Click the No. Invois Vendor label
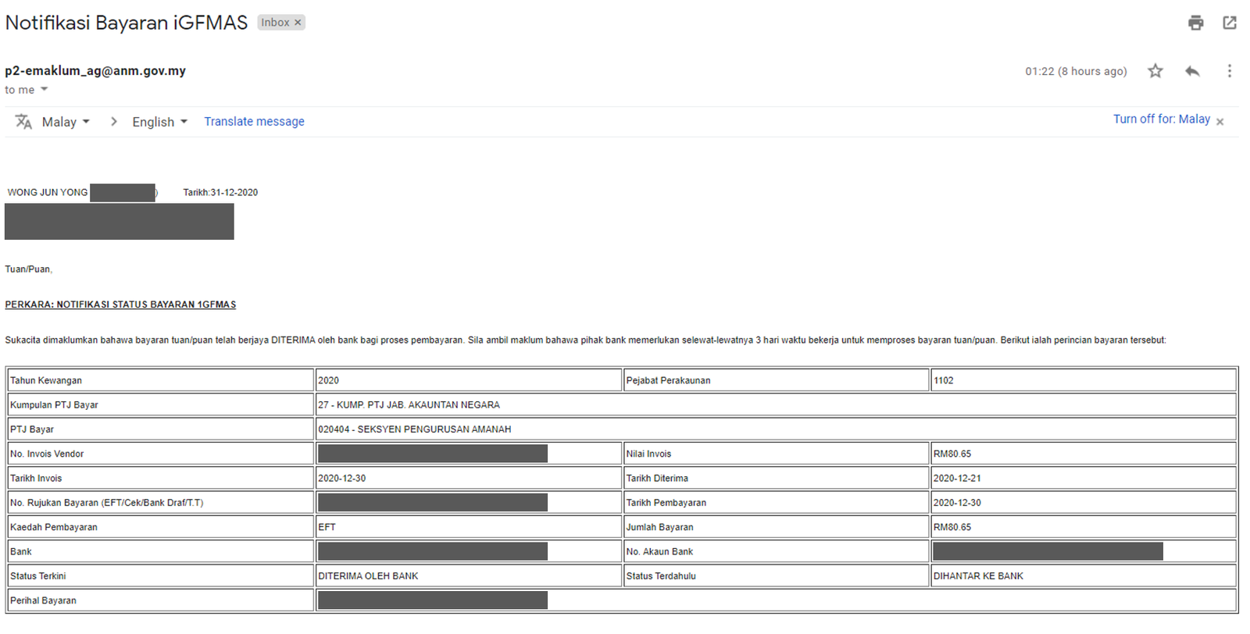 pos(47,454)
